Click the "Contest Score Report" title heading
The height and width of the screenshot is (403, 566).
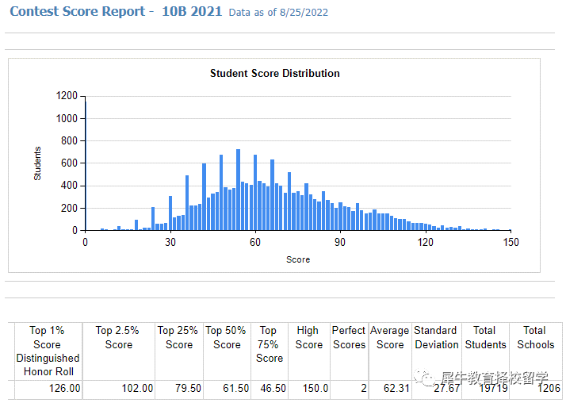click(x=78, y=11)
